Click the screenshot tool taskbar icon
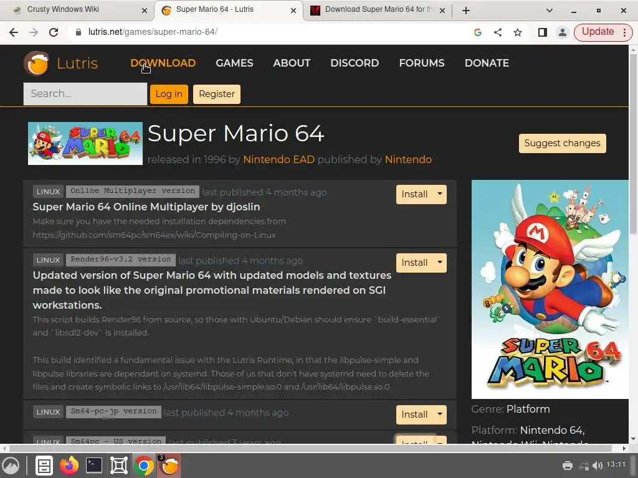This screenshot has width=638, height=478. 119,466
